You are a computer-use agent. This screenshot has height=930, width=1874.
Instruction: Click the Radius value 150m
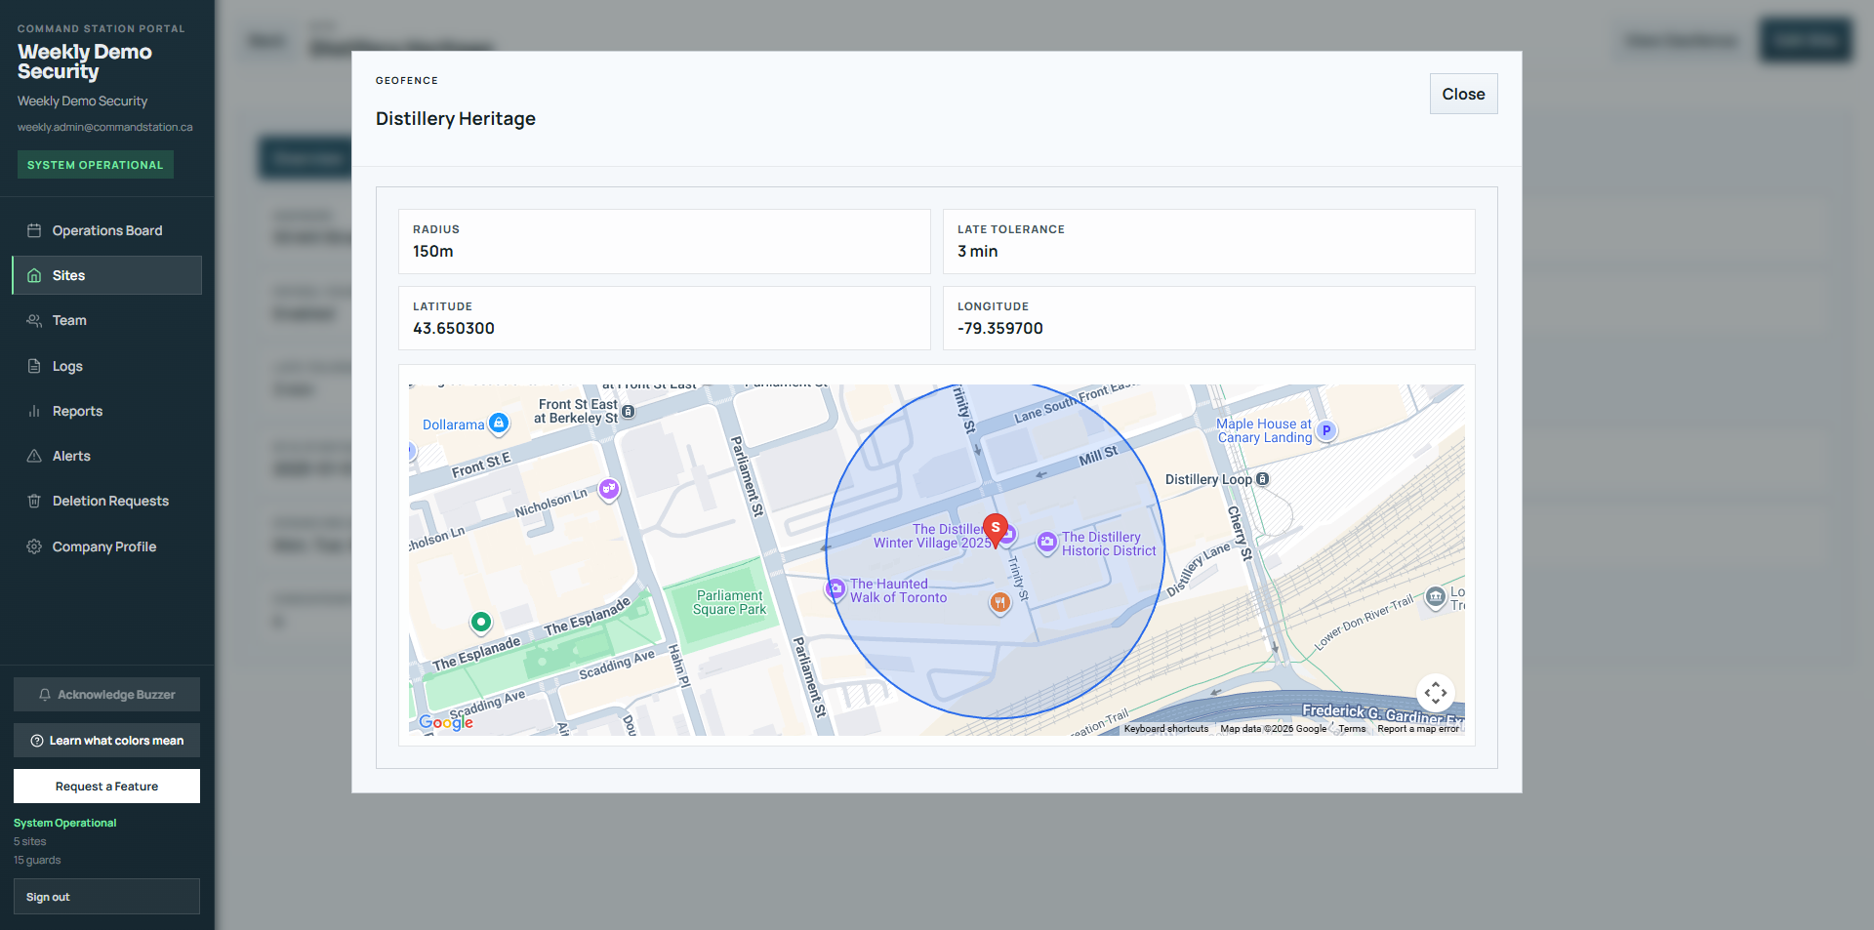coord(433,251)
